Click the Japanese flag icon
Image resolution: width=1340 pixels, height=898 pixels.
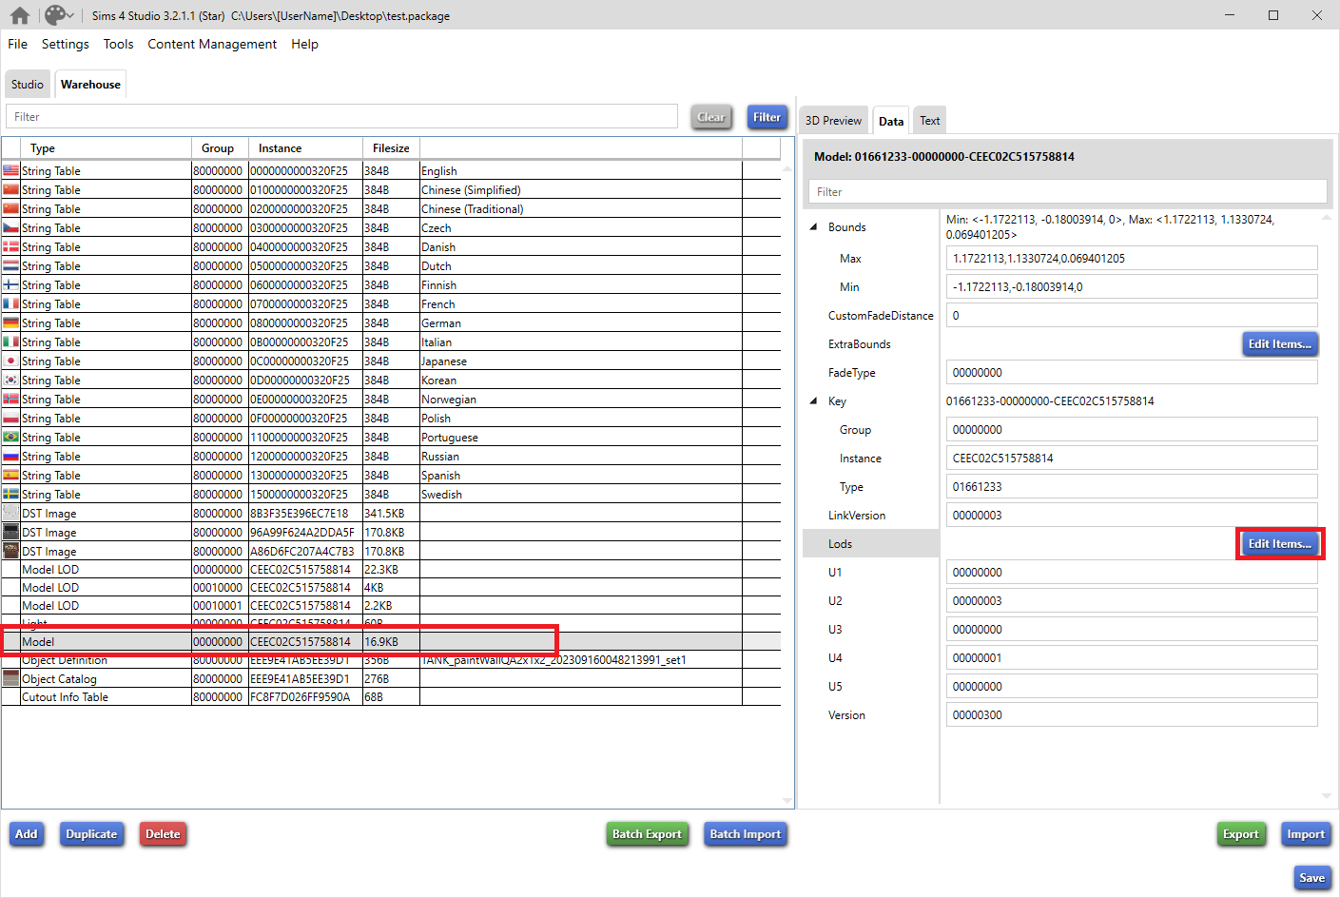[x=10, y=361]
